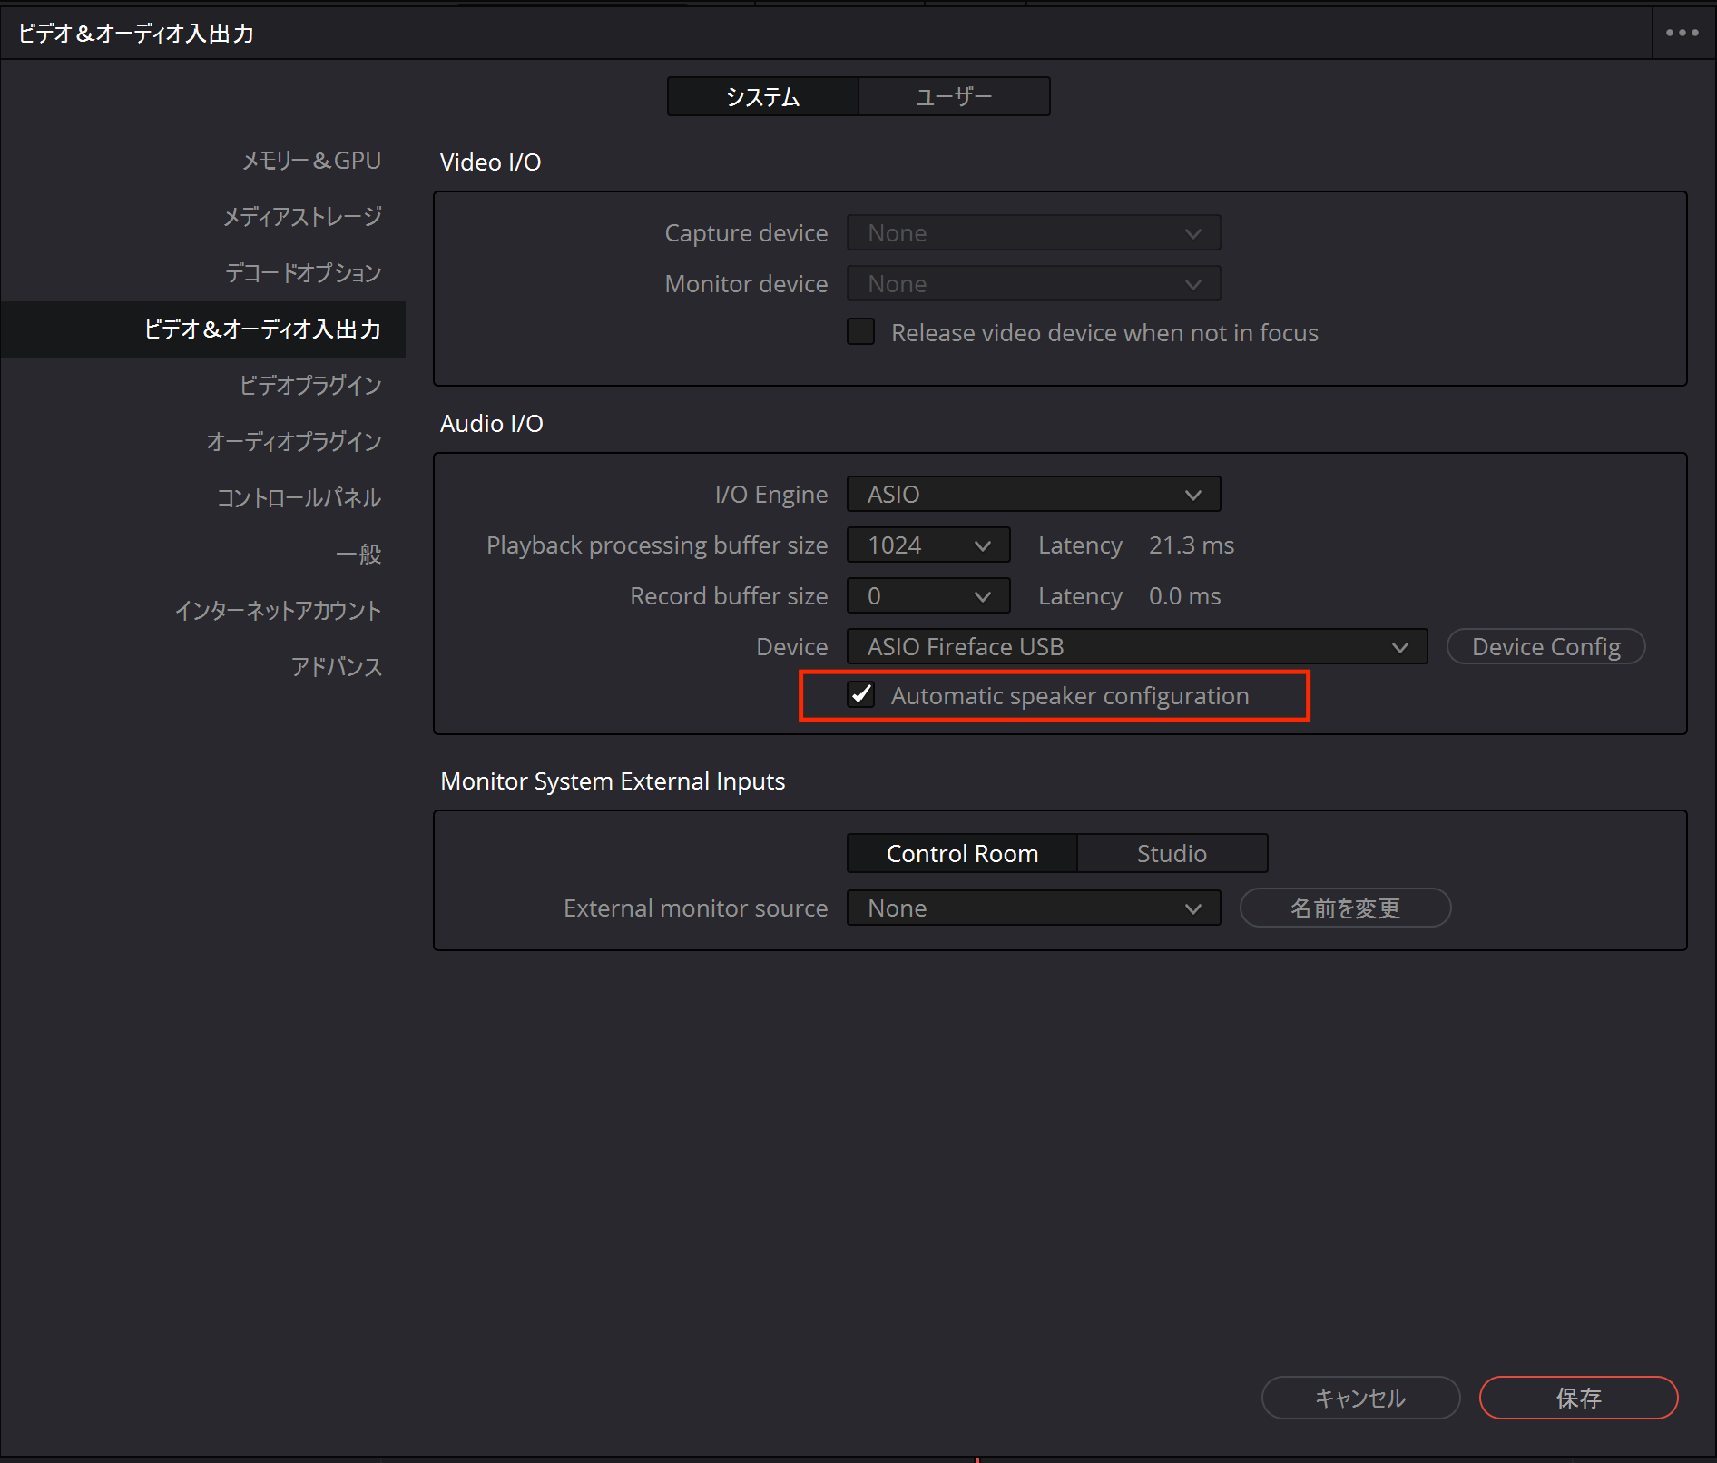Expand the Record buffer size dropdown

pyautogui.click(x=927, y=596)
